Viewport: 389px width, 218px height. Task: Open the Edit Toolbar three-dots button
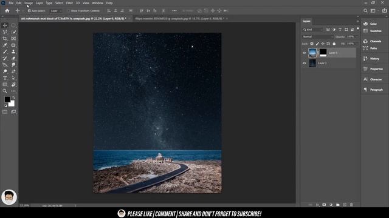point(13,91)
